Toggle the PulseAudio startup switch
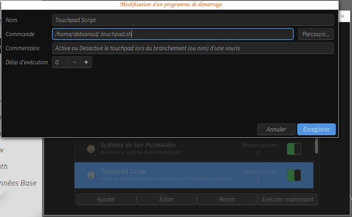This screenshot has width=352, height=217. [294, 149]
